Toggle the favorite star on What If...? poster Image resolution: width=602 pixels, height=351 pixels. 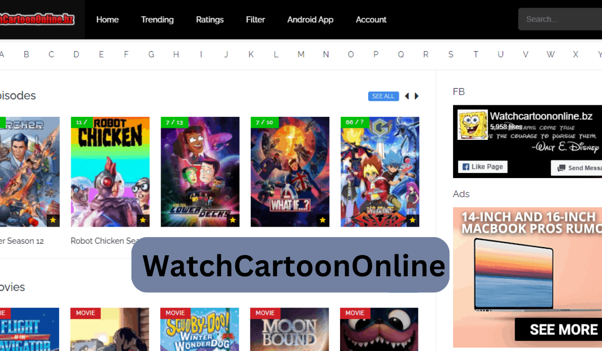pyautogui.click(x=322, y=220)
